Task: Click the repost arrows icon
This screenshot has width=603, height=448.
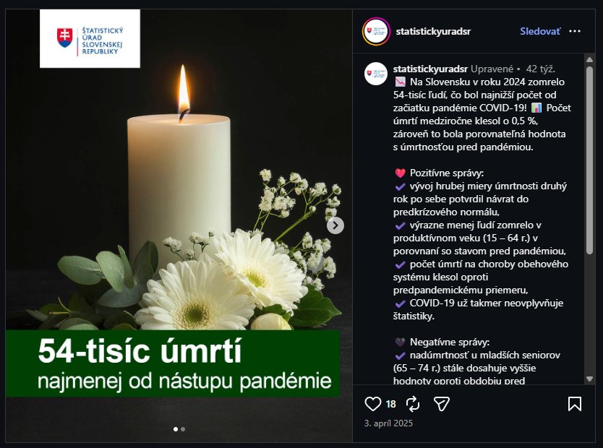Action: click(x=413, y=404)
